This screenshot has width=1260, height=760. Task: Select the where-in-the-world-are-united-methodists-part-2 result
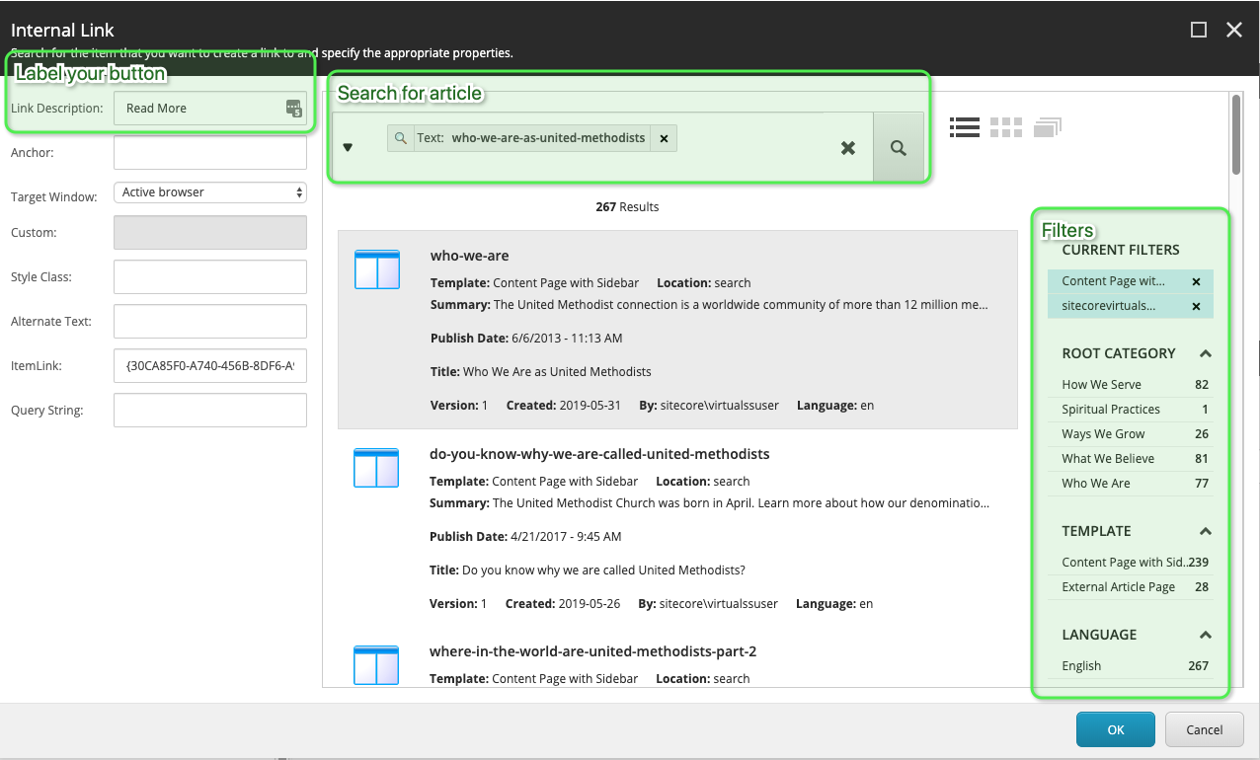pyautogui.click(x=592, y=651)
